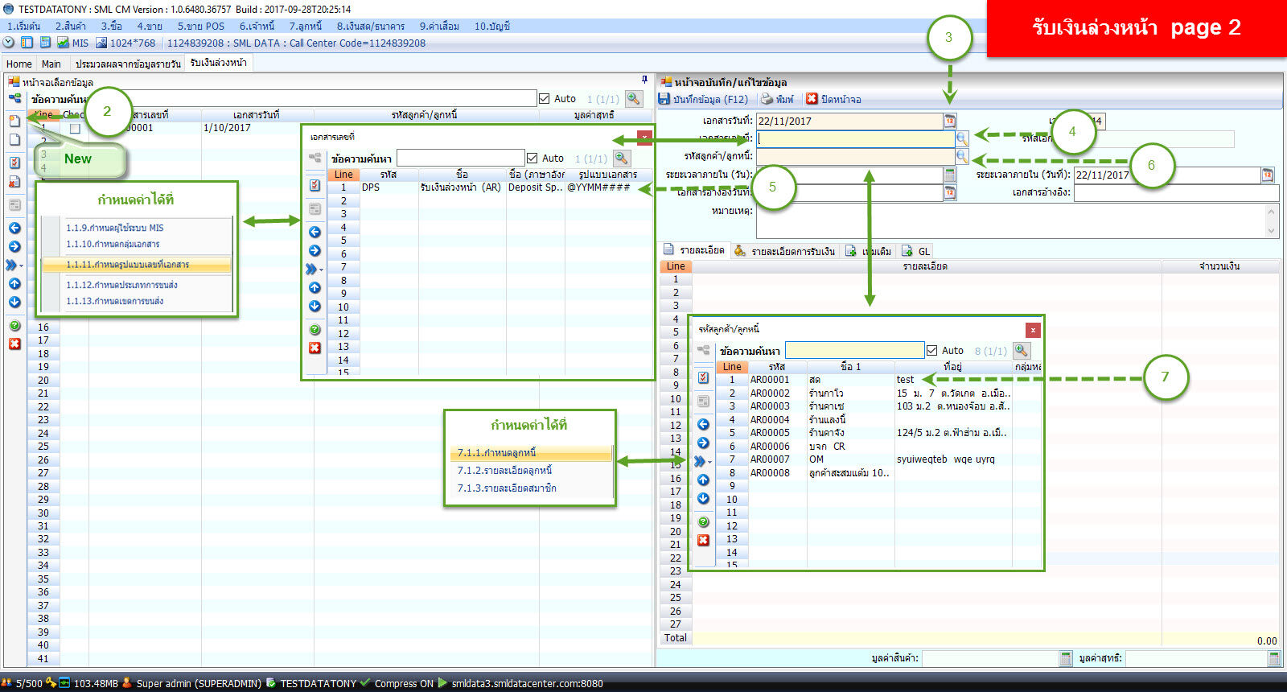Select the DPS row in the document number popup
Screen dimensions: 1287x692
[x=490, y=187]
